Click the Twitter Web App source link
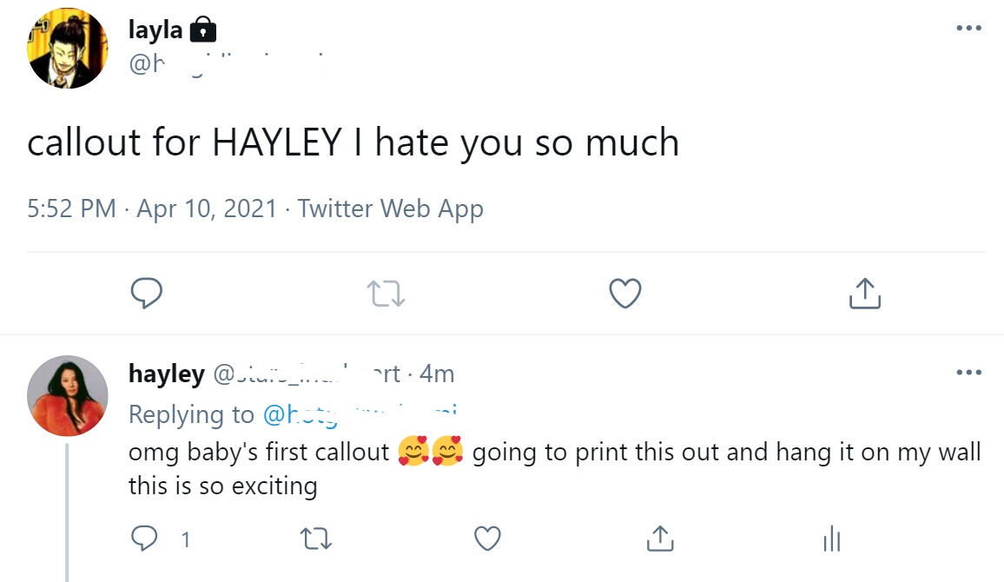 click(390, 209)
